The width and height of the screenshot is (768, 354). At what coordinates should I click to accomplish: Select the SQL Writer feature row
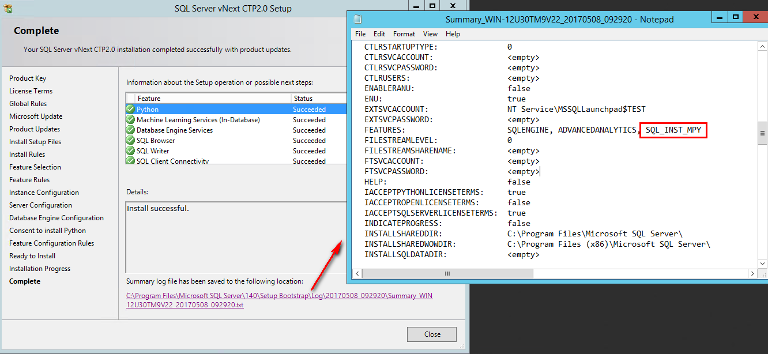pos(236,151)
